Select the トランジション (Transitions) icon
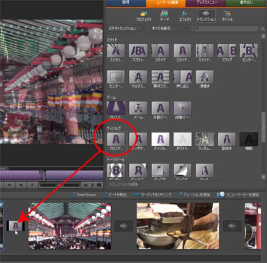The width and height of the screenshot is (267, 263). point(206,15)
